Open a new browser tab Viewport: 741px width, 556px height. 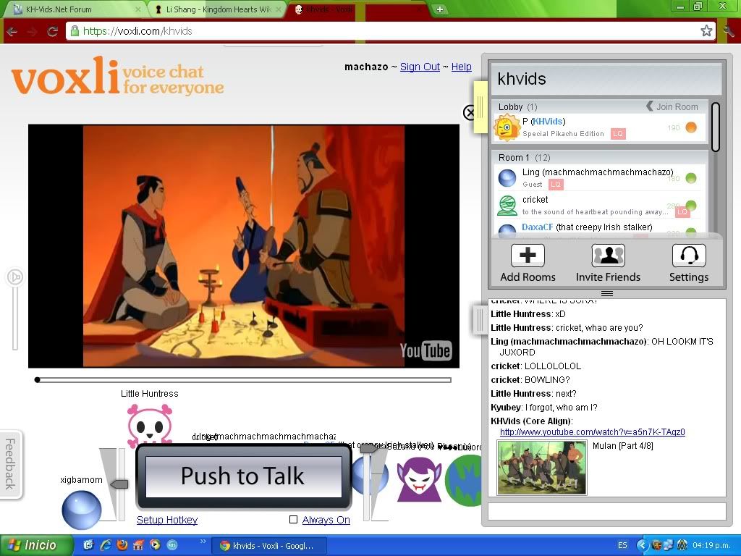tap(439, 9)
